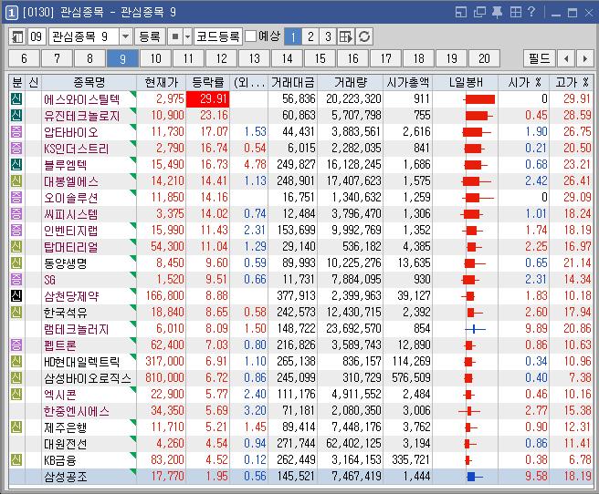Sort by 시가총액 column header
The height and width of the screenshot is (494, 599).
click(407, 82)
